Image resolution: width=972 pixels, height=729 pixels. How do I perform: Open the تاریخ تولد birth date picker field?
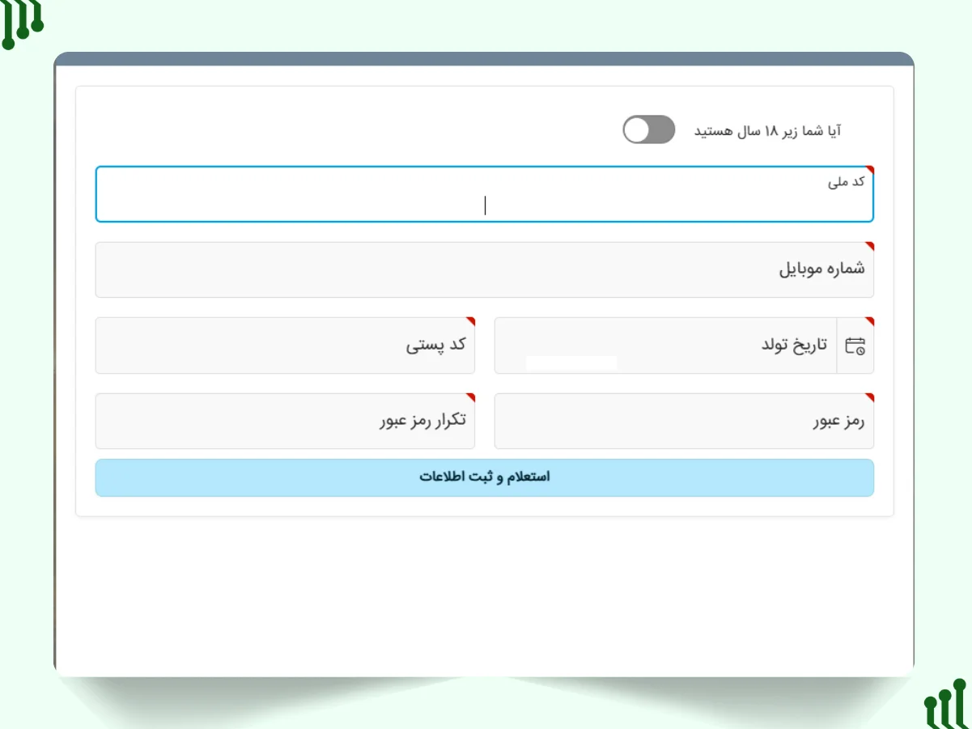coord(665,345)
